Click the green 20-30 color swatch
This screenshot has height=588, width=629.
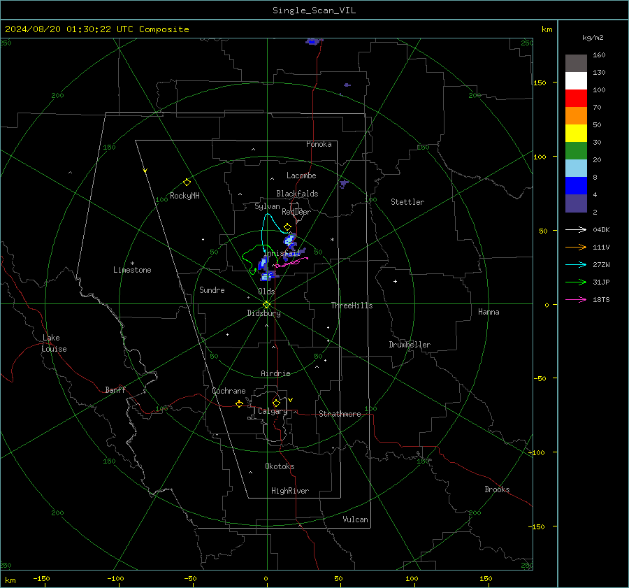(576, 151)
